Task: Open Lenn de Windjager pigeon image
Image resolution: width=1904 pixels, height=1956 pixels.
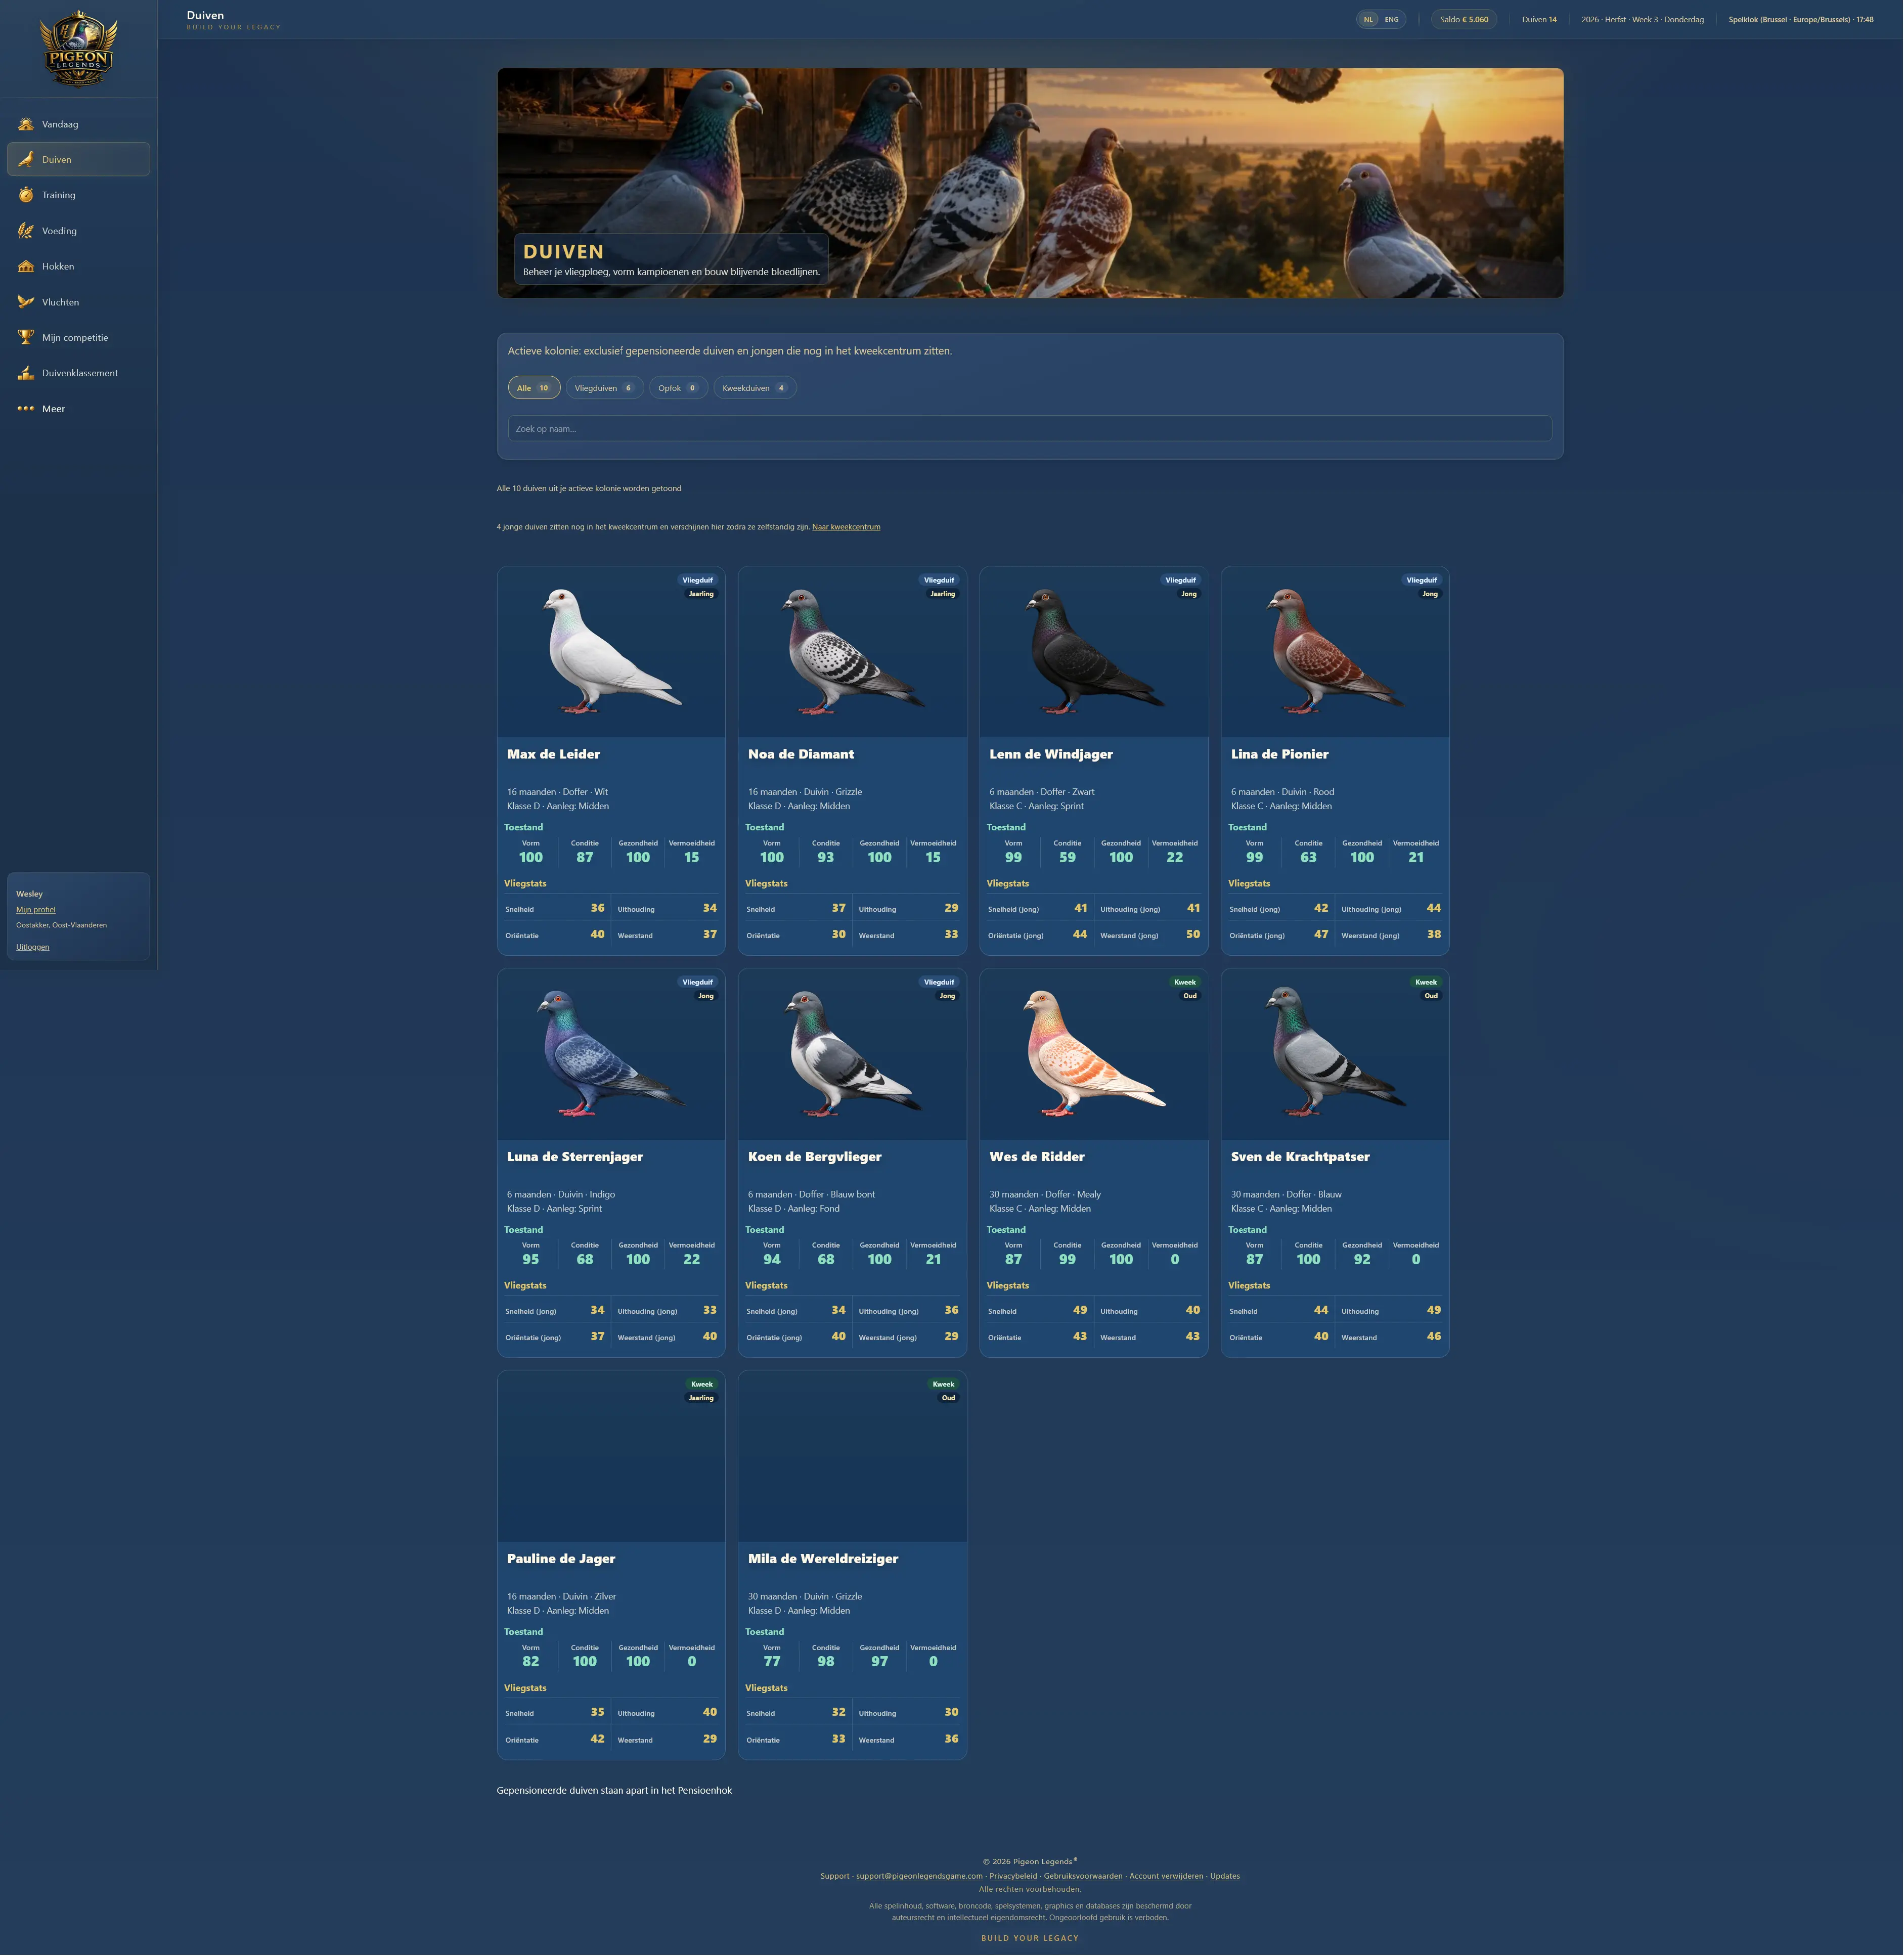Action: tap(1094, 653)
